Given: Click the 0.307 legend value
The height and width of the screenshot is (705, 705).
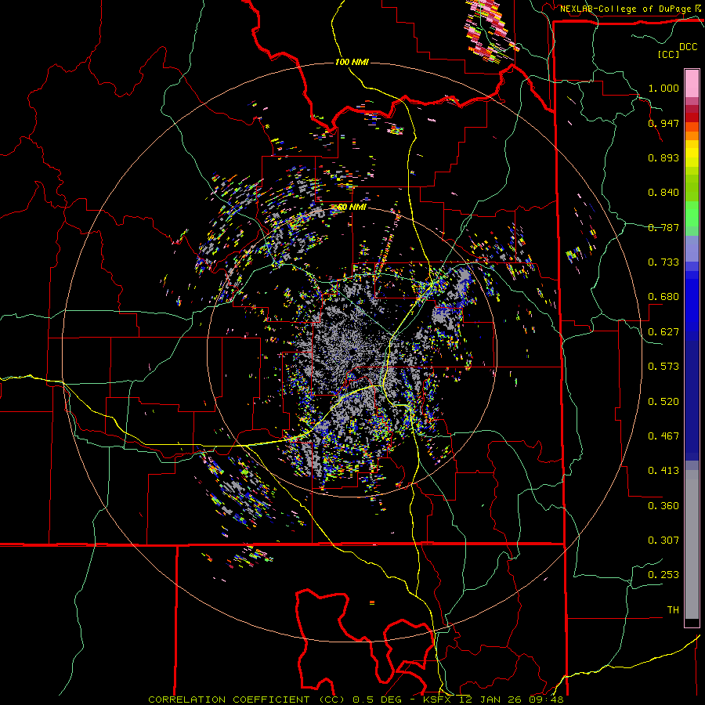Looking at the screenshot, I should 663,540.
